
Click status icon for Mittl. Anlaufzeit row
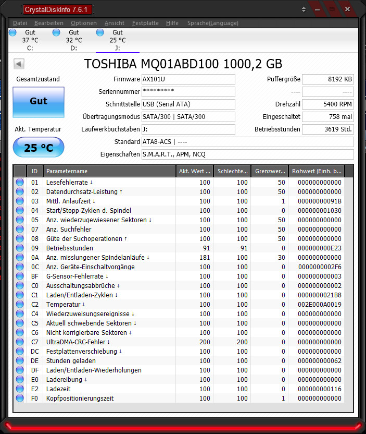(20, 201)
